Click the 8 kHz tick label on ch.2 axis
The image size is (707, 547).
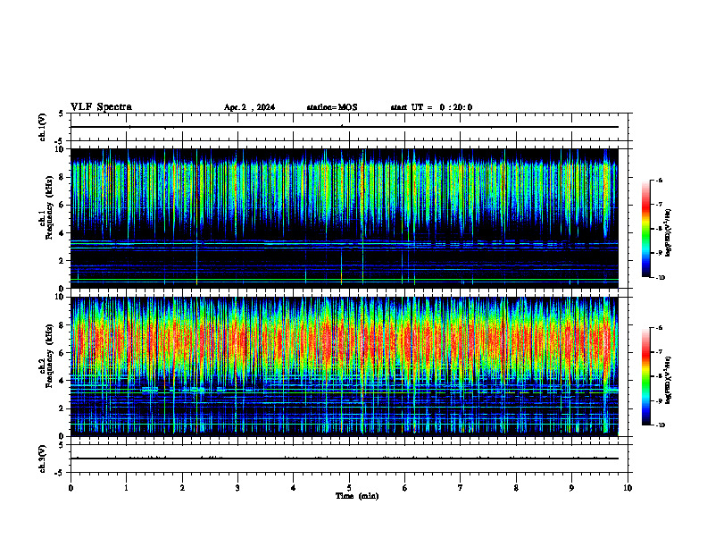click(62, 325)
